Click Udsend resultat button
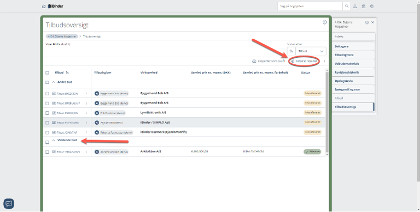 (304, 61)
